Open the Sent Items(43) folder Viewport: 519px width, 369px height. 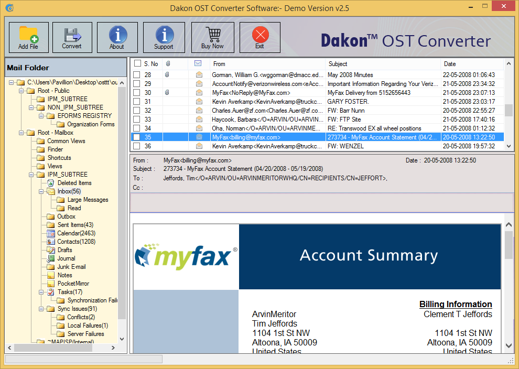75,225
